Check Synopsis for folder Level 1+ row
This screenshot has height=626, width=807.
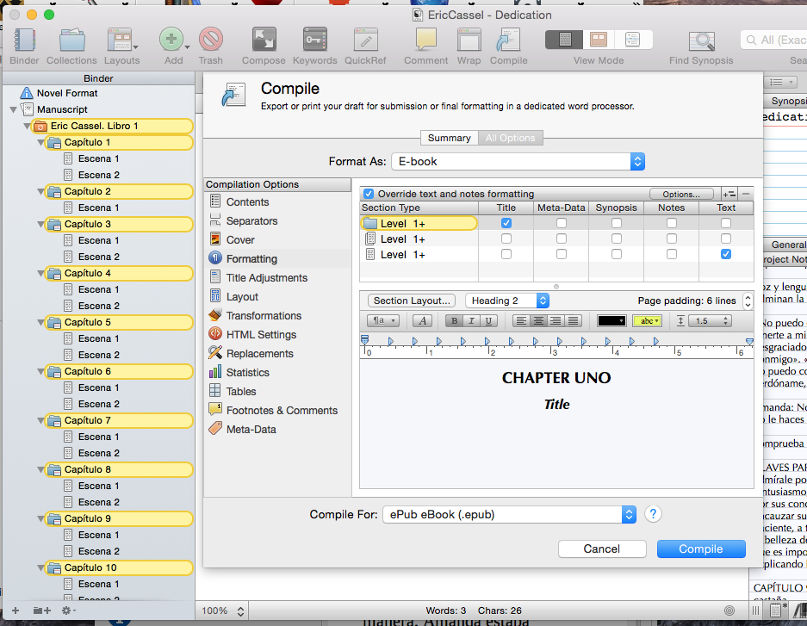pyautogui.click(x=616, y=223)
